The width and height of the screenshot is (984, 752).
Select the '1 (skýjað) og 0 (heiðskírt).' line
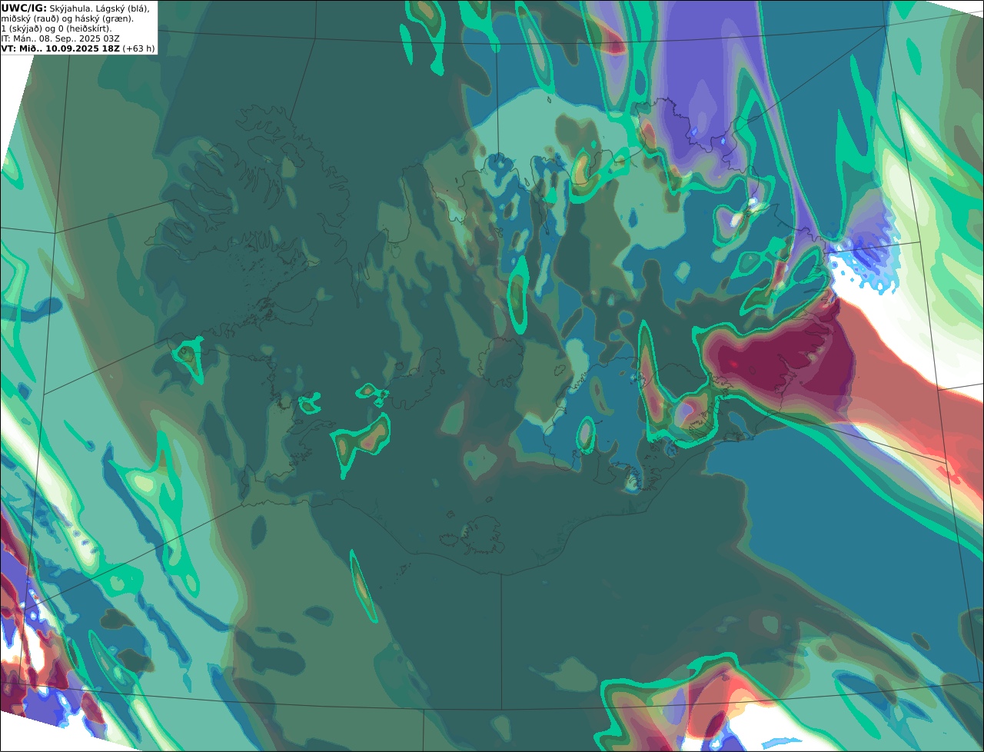click(56, 28)
